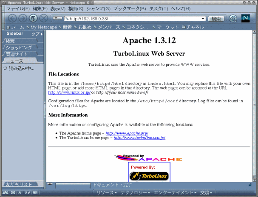Expand the リソース menu in bottom bar
The image size is (258, 197).
click(x=106, y=193)
